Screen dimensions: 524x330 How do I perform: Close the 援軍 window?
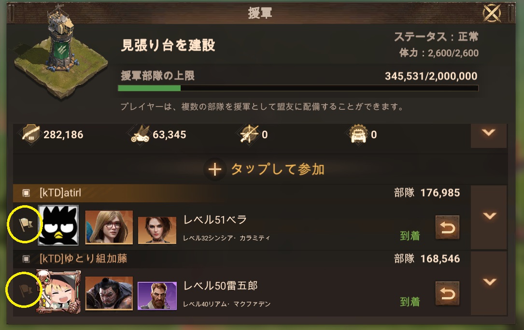coord(492,13)
